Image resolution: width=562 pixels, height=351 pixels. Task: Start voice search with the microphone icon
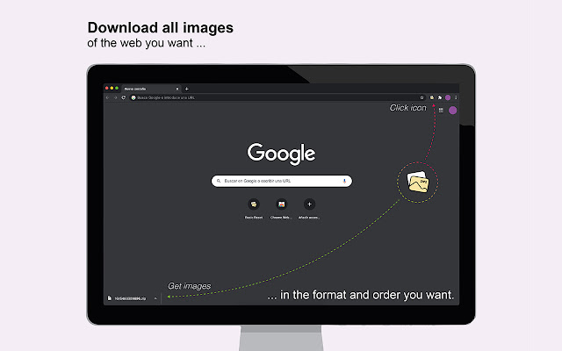[x=344, y=181]
